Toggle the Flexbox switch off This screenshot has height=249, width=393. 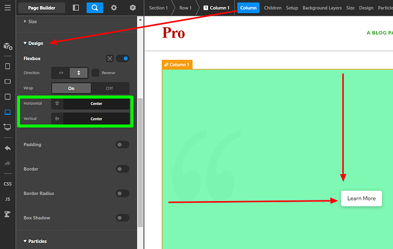click(122, 58)
